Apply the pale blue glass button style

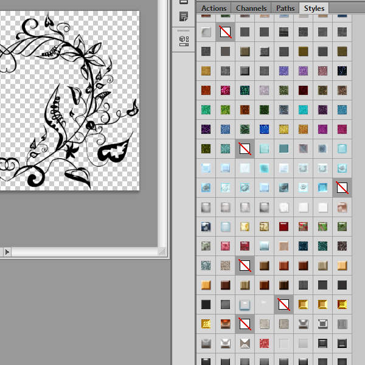[x=245, y=305]
